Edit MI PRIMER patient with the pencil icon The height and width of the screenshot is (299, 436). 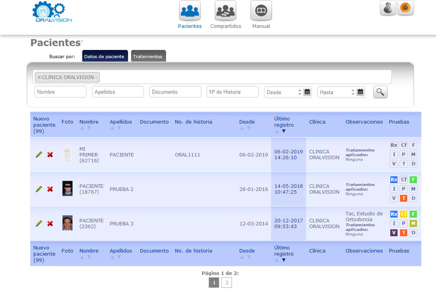pyautogui.click(x=38, y=155)
